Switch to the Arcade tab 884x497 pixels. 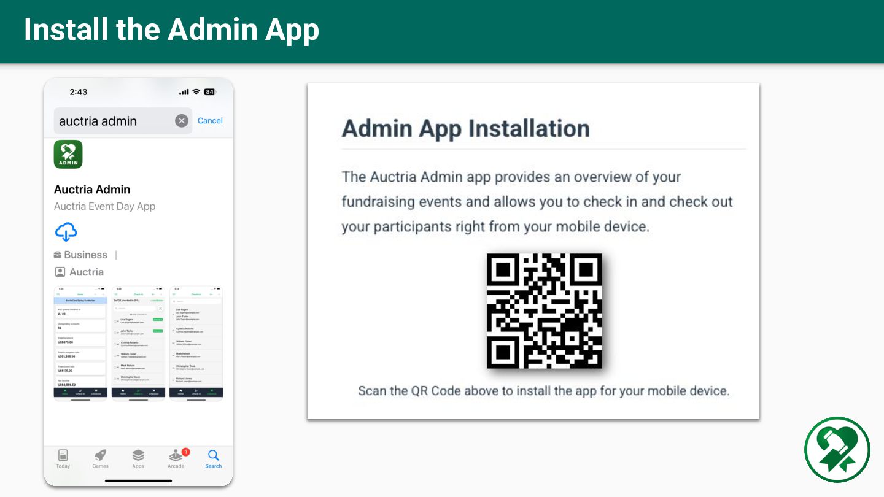[176, 458]
